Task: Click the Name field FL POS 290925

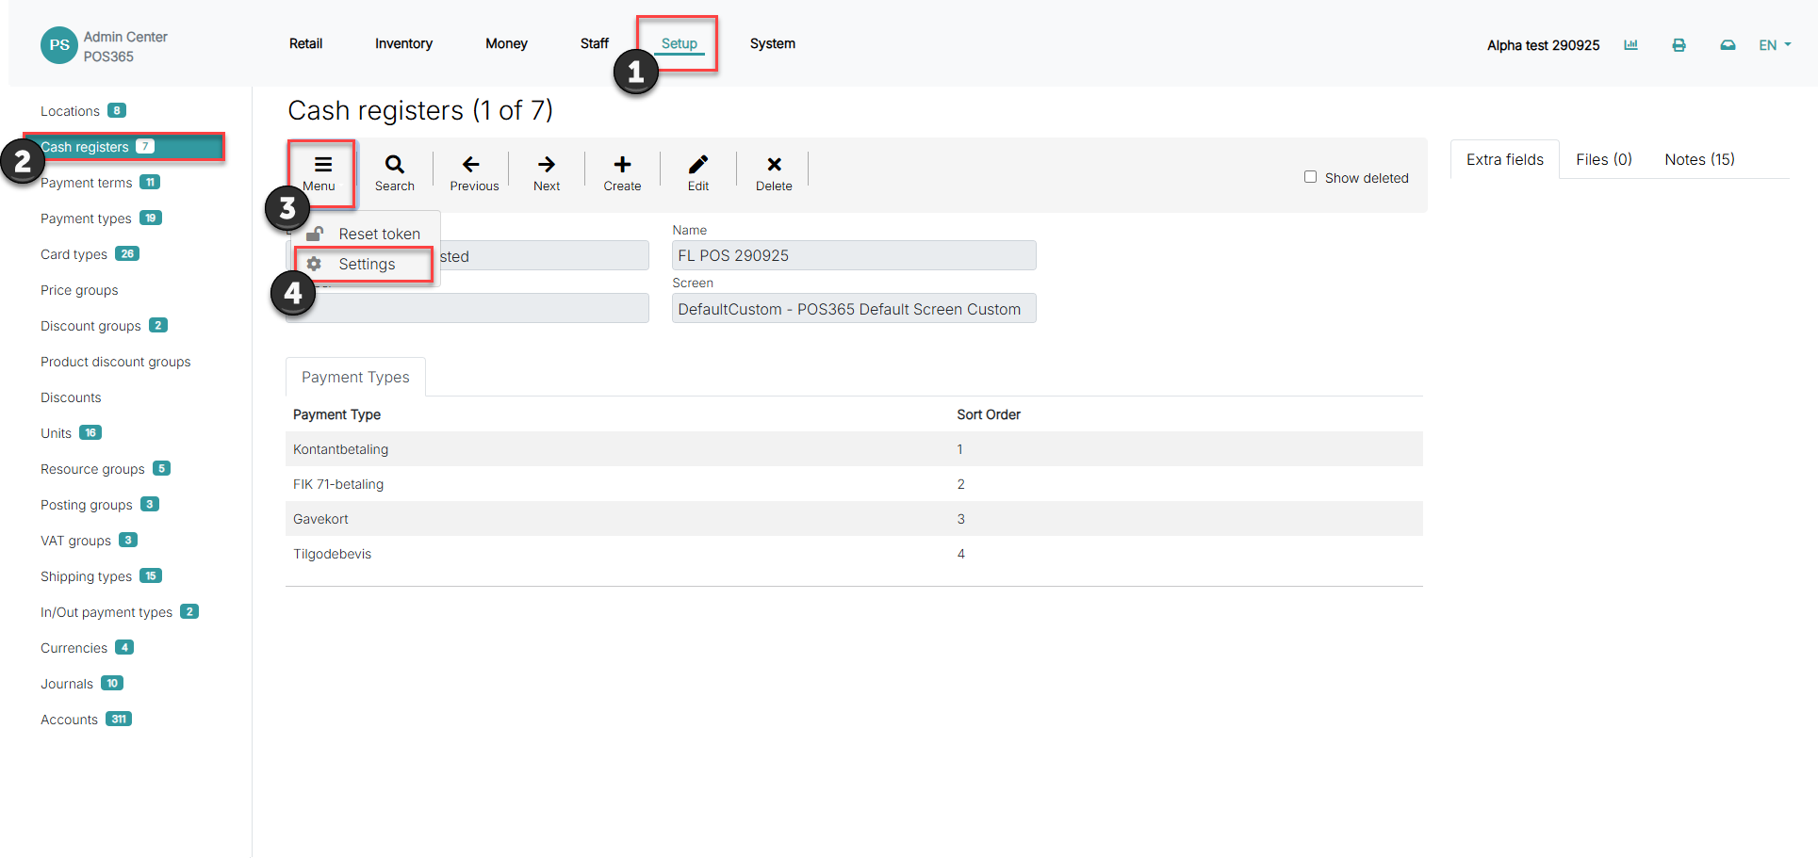Action: pos(854,255)
